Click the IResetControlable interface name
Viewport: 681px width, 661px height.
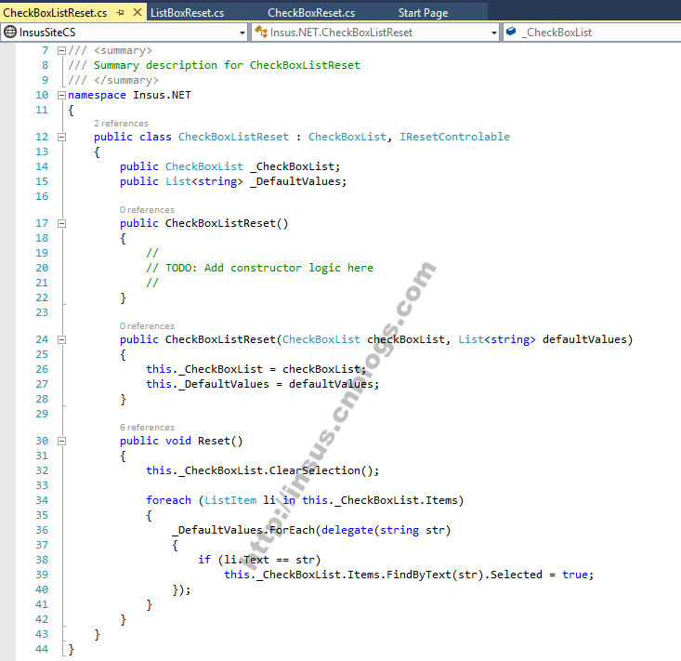(x=454, y=137)
